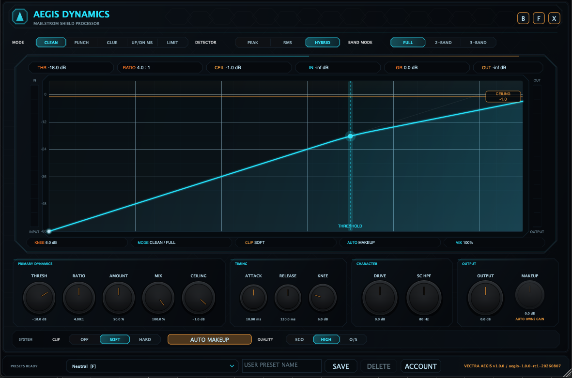Click the THRESH knob

39,298
